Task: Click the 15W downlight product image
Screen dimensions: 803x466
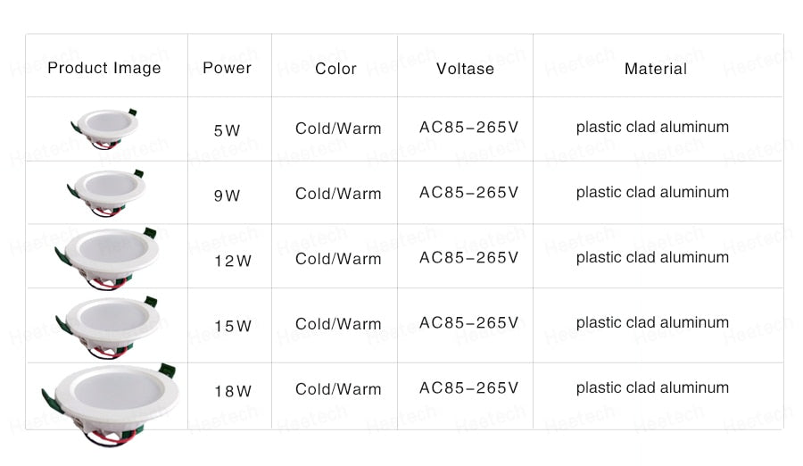Action: (107, 320)
